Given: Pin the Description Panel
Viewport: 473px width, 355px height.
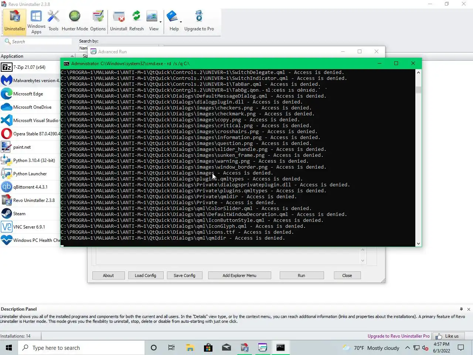Looking at the screenshot, I should click(x=461, y=309).
